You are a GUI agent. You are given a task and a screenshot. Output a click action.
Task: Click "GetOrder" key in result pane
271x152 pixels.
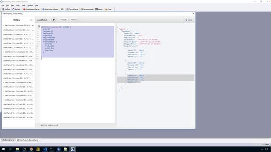(127, 31)
